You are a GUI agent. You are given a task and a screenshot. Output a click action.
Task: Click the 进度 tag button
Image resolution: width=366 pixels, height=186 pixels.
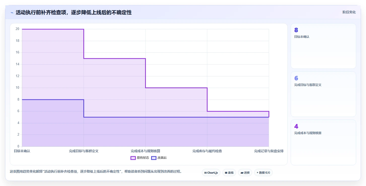pos(245,173)
